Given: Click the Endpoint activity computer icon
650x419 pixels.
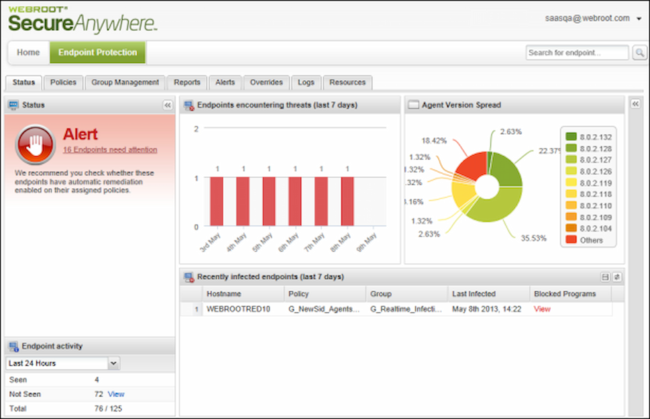Looking at the screenshot, I should point(14,346).
